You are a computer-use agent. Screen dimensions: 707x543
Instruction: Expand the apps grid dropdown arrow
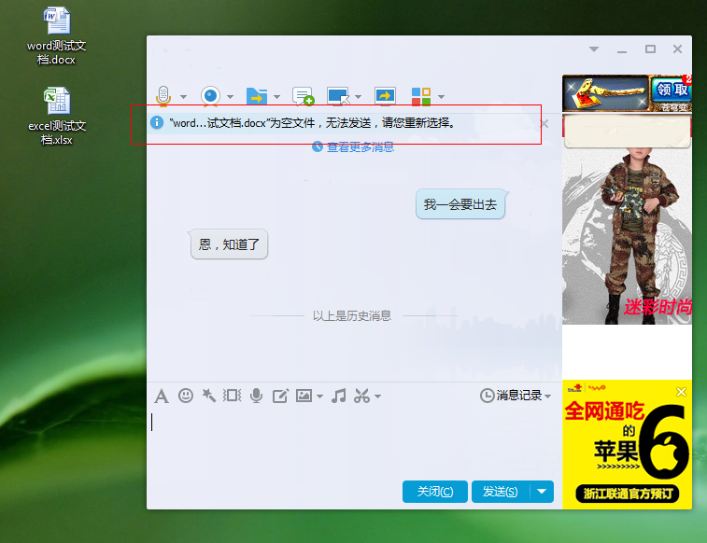coord(442,97)
